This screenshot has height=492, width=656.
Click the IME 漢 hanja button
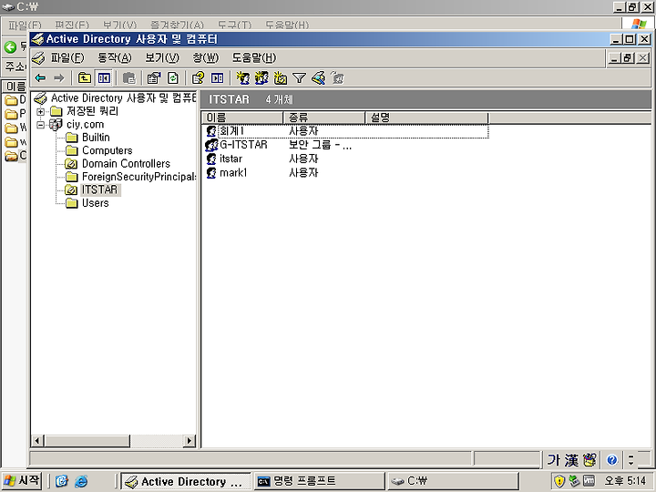tap(571, 460)
